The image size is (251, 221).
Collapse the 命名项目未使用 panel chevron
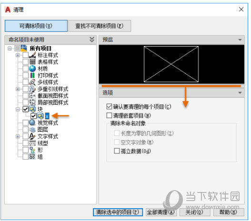coord(92,39)
